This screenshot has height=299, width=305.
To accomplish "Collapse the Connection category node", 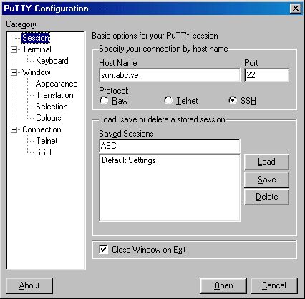I will pyautogui.click(x=14, y=129).
